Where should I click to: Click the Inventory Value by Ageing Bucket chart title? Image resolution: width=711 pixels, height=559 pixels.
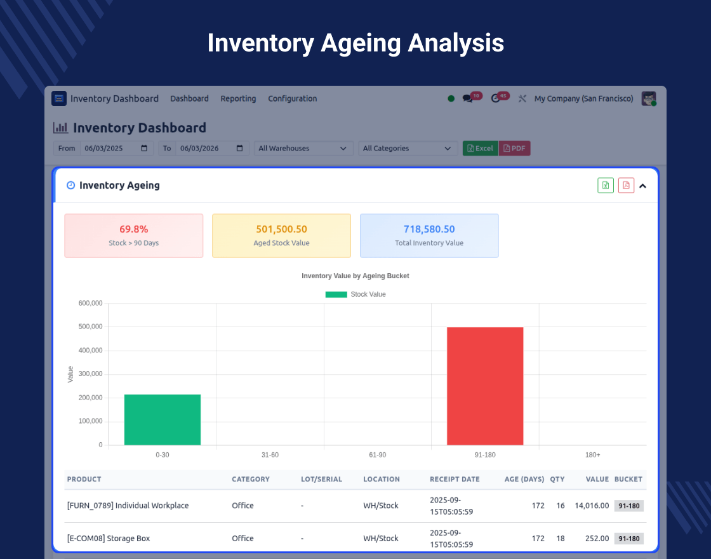[x=355, y=276]
